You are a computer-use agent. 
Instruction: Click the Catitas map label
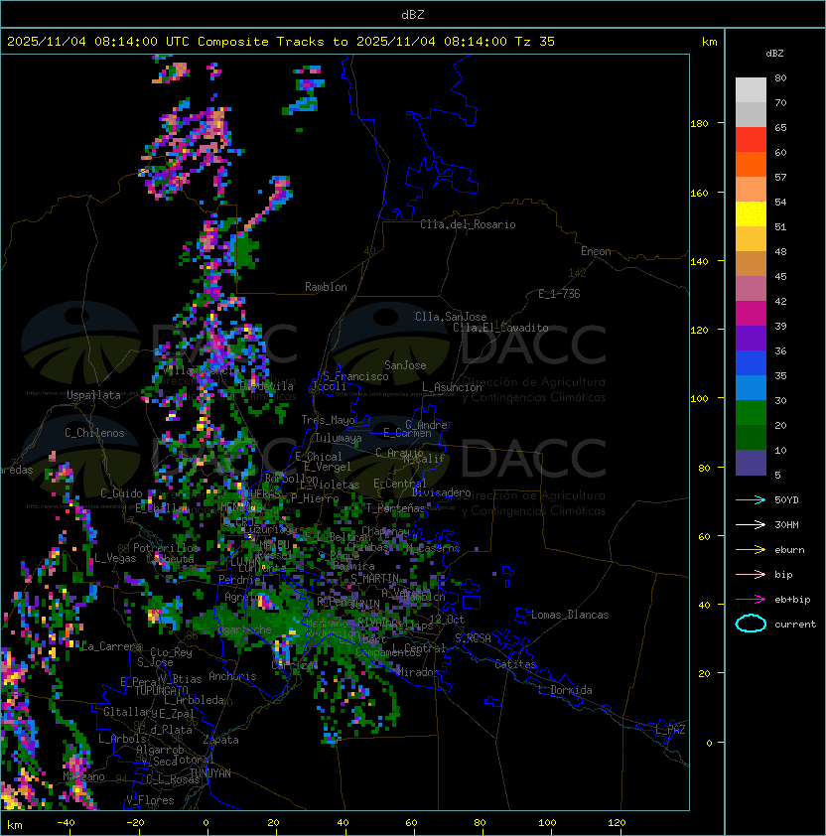pos(515,664)
